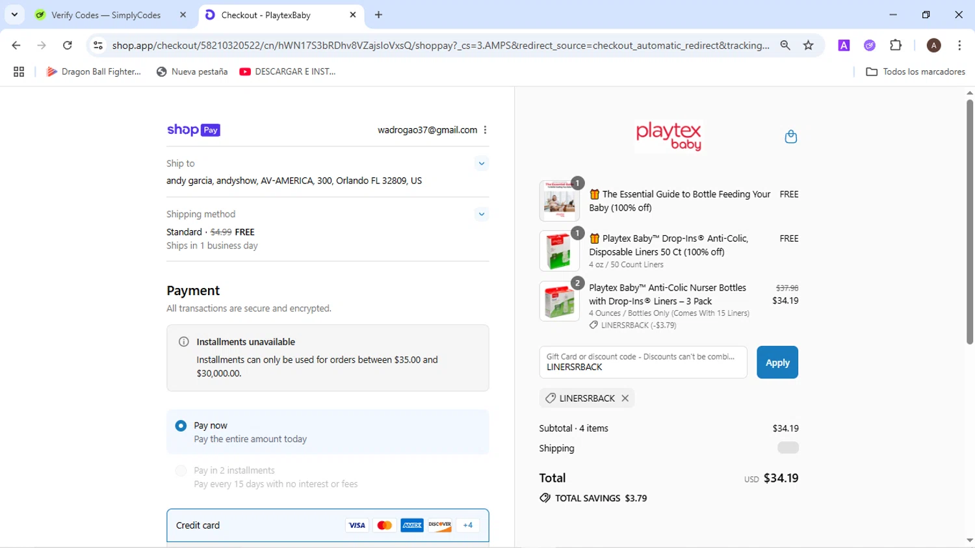The height and width of the screenshot is (548, 975).
Task: Open the zoom magnifier icon in address bar
Action: tap(785, 46)
